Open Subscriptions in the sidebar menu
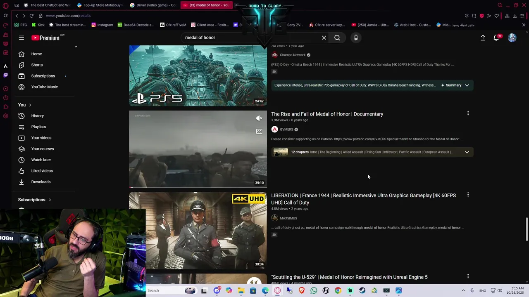Viewport: 529px width, 297px height. point(43,76)
